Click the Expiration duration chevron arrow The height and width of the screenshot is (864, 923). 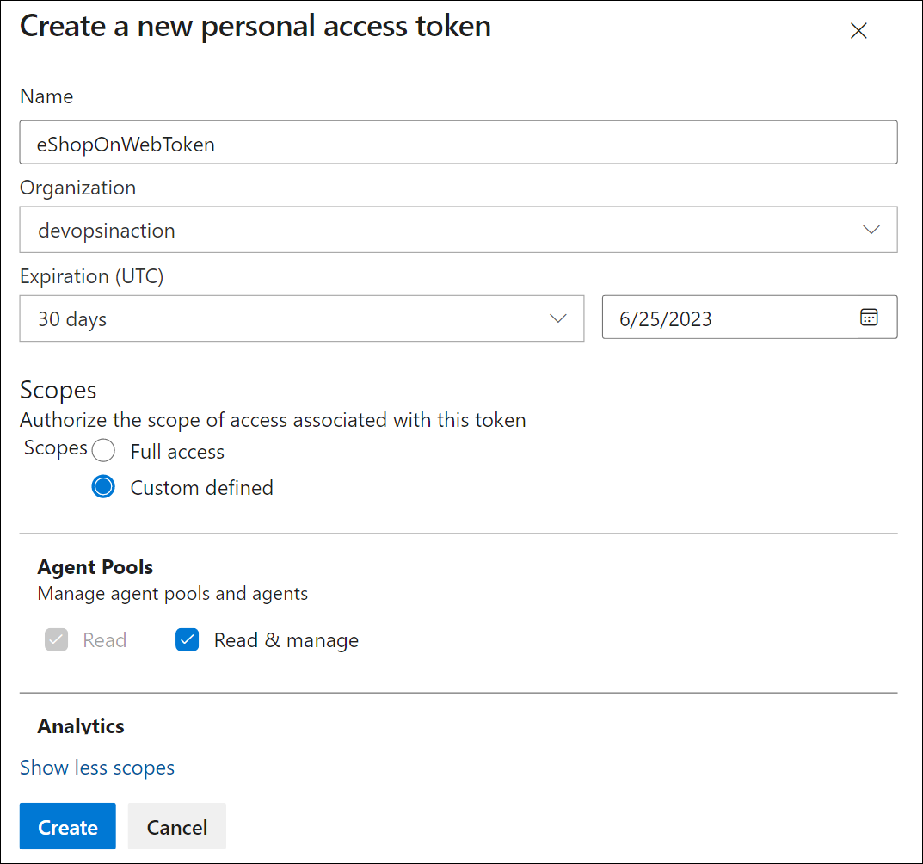(557, 318)
